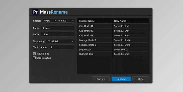
Task: Select the Foolage. Draft B row
Action: coord(113,45)
